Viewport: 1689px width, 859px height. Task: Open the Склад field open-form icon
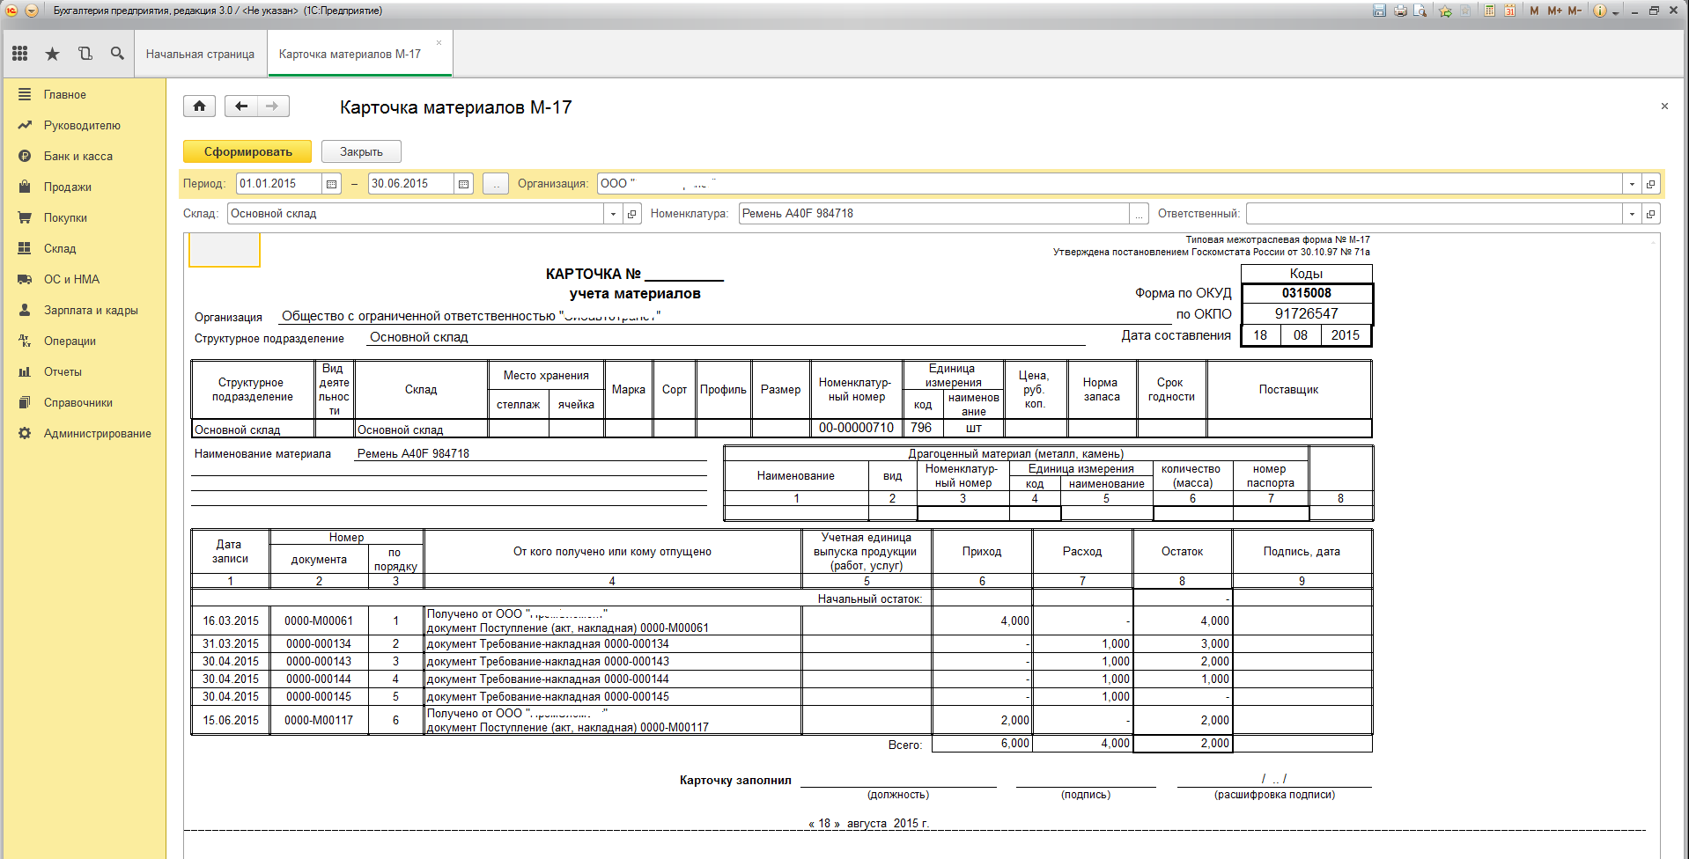tap(632, 214)
